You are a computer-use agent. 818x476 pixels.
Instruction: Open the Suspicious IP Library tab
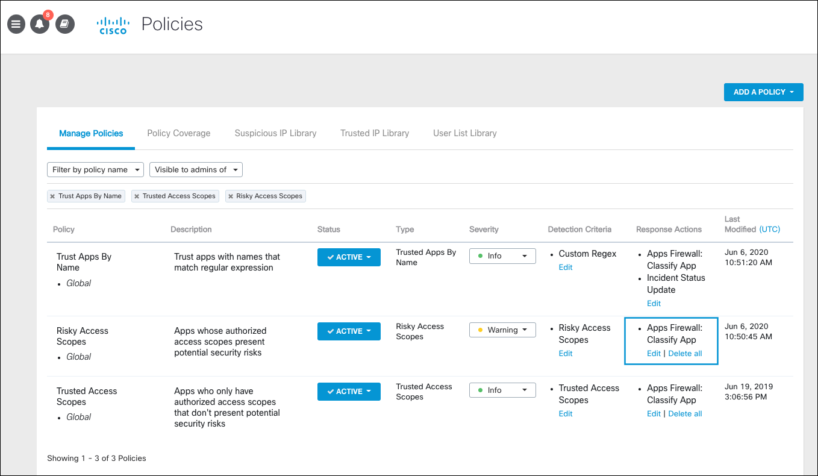click(x=275, y=133)
